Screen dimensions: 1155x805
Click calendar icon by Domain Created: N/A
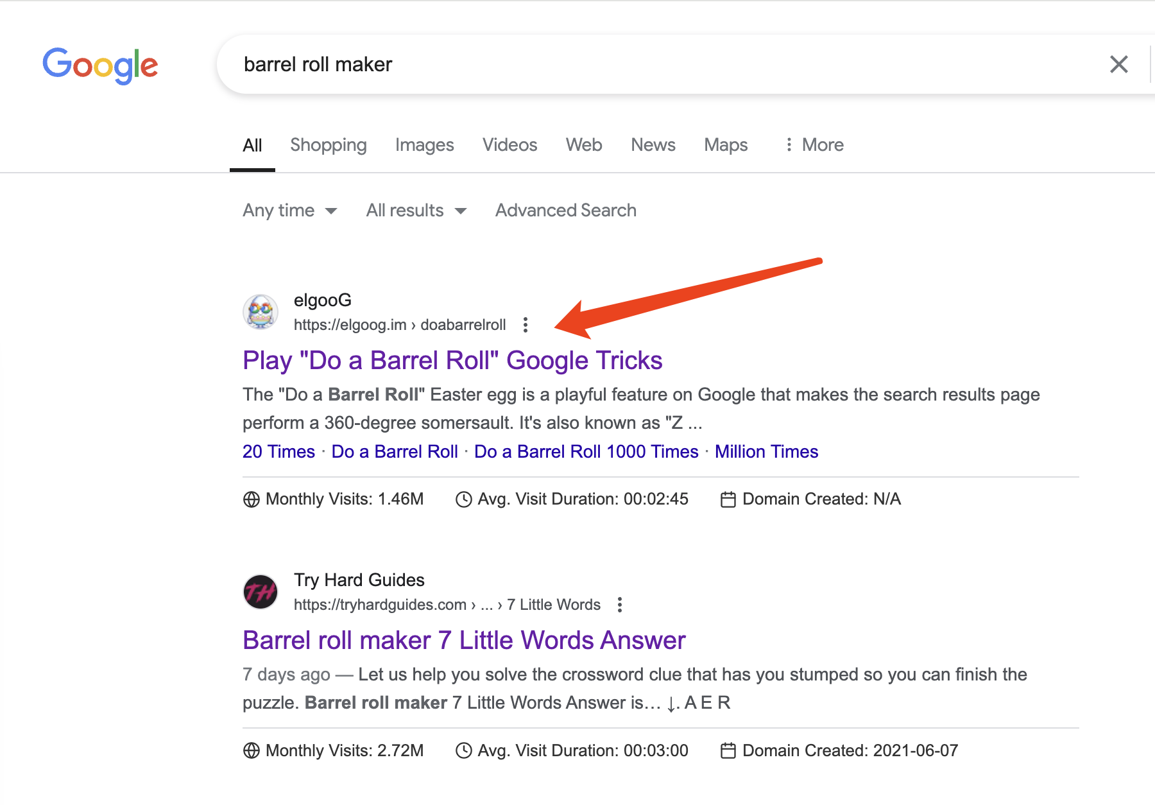click(728, 499)
